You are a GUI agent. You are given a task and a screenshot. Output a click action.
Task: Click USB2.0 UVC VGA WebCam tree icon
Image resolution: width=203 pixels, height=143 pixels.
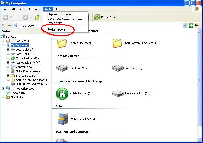point(13,84)
